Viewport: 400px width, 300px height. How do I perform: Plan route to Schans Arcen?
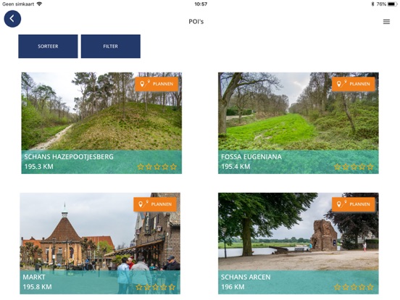(354, 204)
